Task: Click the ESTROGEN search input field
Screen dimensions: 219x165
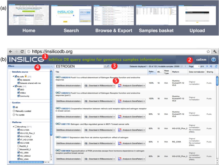Action: [79, 66]
